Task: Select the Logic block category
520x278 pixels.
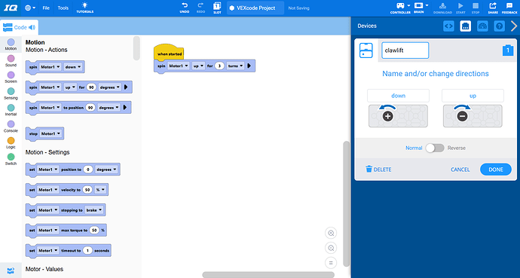Action: tap(11, 143)
